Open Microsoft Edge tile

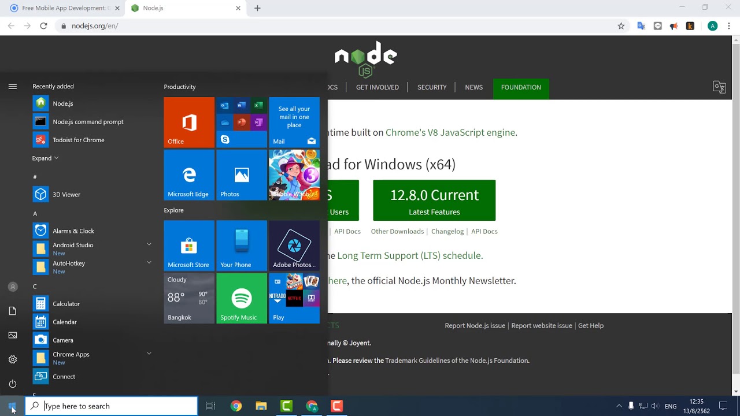[189, 175]
